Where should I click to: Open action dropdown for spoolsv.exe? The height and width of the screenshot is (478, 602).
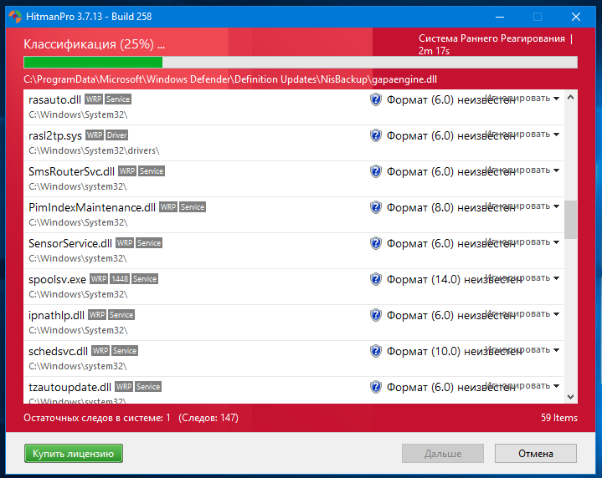pos(556,278)
